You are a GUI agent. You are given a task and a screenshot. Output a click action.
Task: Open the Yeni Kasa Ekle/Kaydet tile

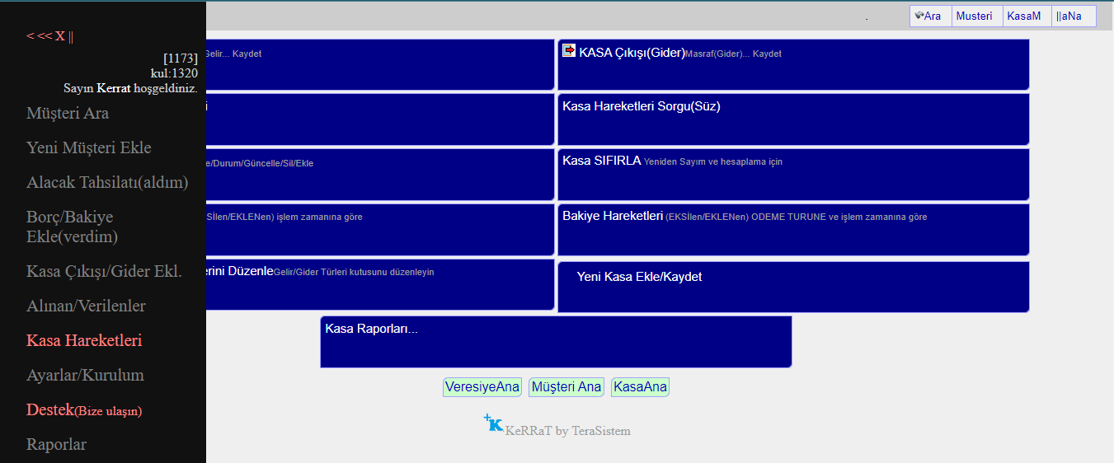[x=792, y=287]
